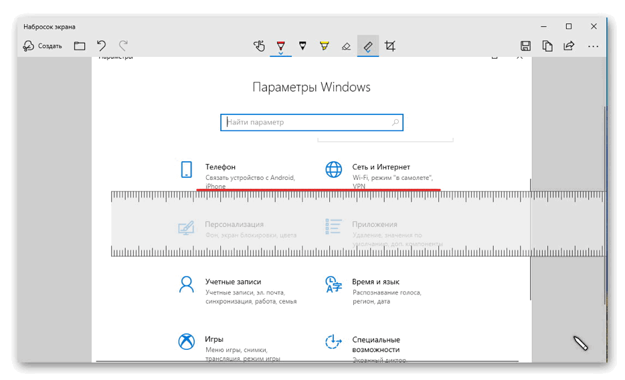Select the eraser tool
This screenshot has width=625, height=380.
(346, 46)
